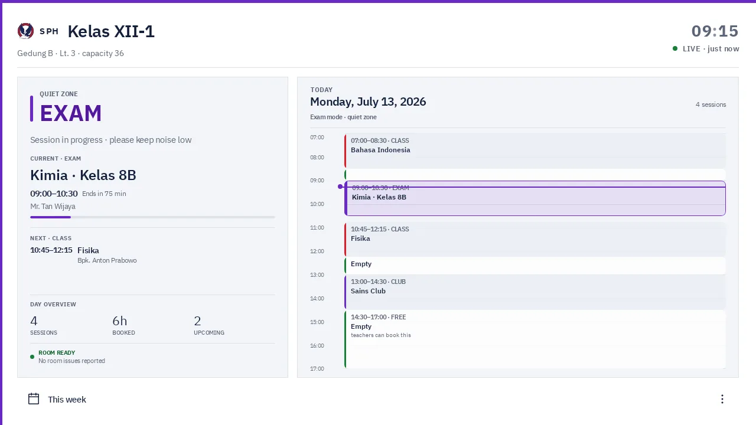The height and width of the screenshot is (425, 756).
Task: Click the SPH school logo
Action: click(x=25, y=31)
